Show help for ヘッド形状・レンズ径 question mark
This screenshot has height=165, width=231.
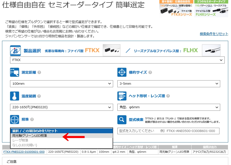(x=168, y=96)
